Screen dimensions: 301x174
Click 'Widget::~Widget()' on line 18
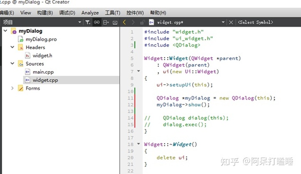click(x=171, y=144)
